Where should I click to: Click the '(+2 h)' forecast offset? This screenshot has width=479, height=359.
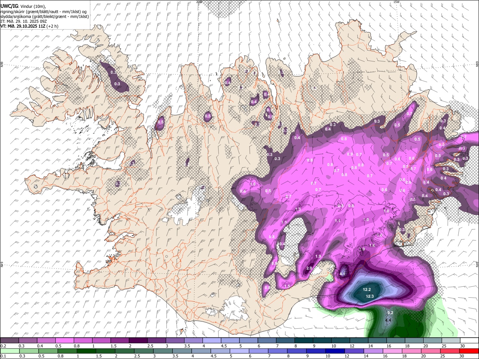52,26
